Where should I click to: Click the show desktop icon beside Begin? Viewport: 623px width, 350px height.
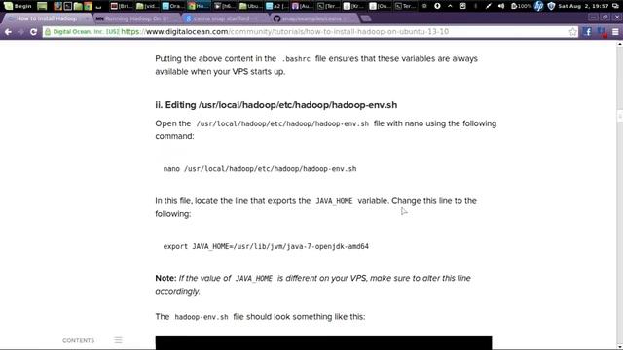(x=42, y=6)
